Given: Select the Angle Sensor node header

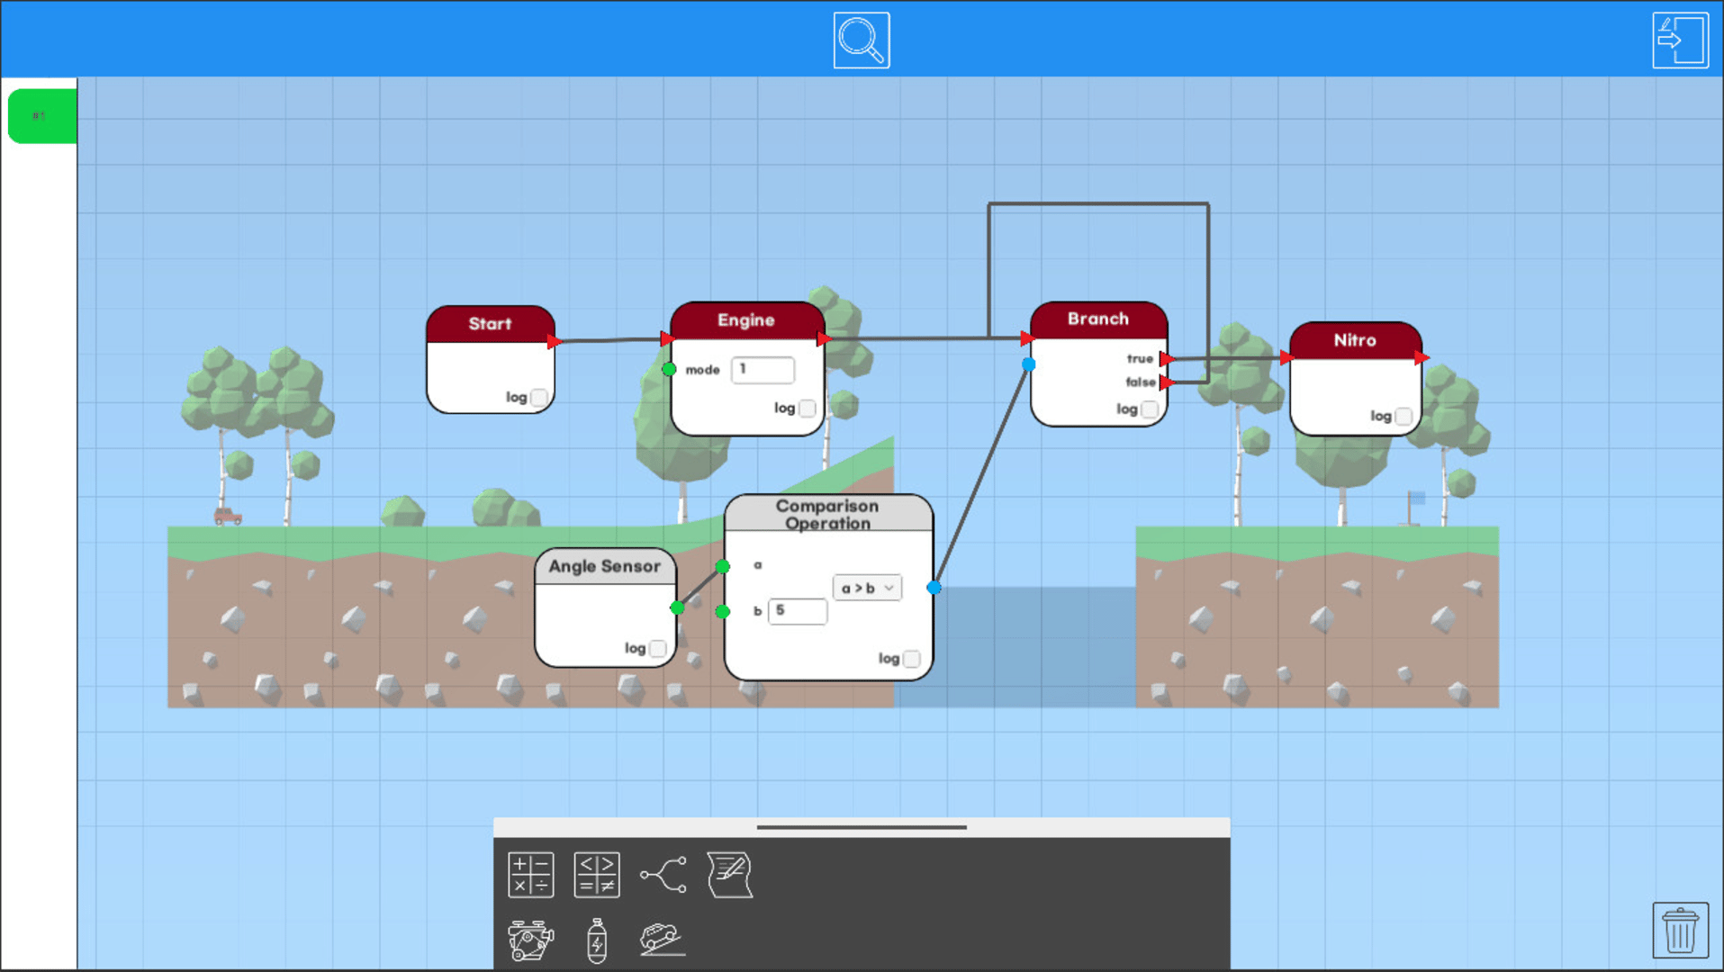Looking at the screenshot, I should coord(604,566).
